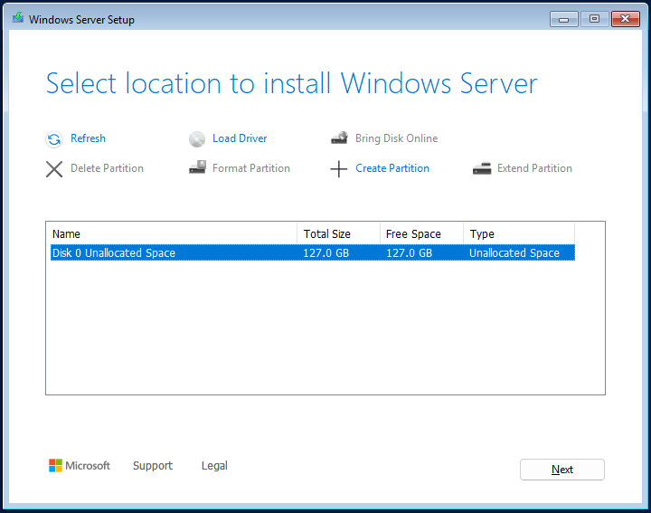Click the Format Partition label
Image resolution: width=651 pixels, height=513 pixels.
coord(251,168)
